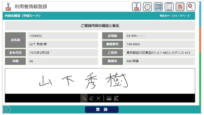Click the 内容の確認（申請シート）section title
The image size is (204, 115).
coord(23,16)
